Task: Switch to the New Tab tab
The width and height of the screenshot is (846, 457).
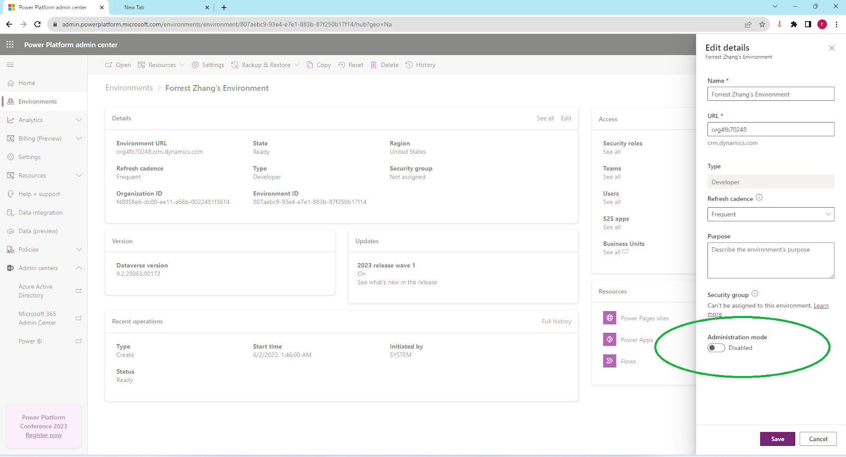Action: pos(161,7)
